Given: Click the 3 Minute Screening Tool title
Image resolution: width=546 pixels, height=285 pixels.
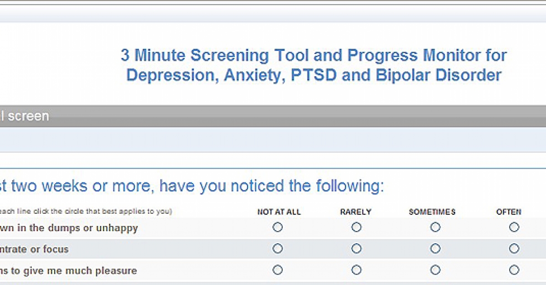Looking at the screenshot, I should 313,64.
